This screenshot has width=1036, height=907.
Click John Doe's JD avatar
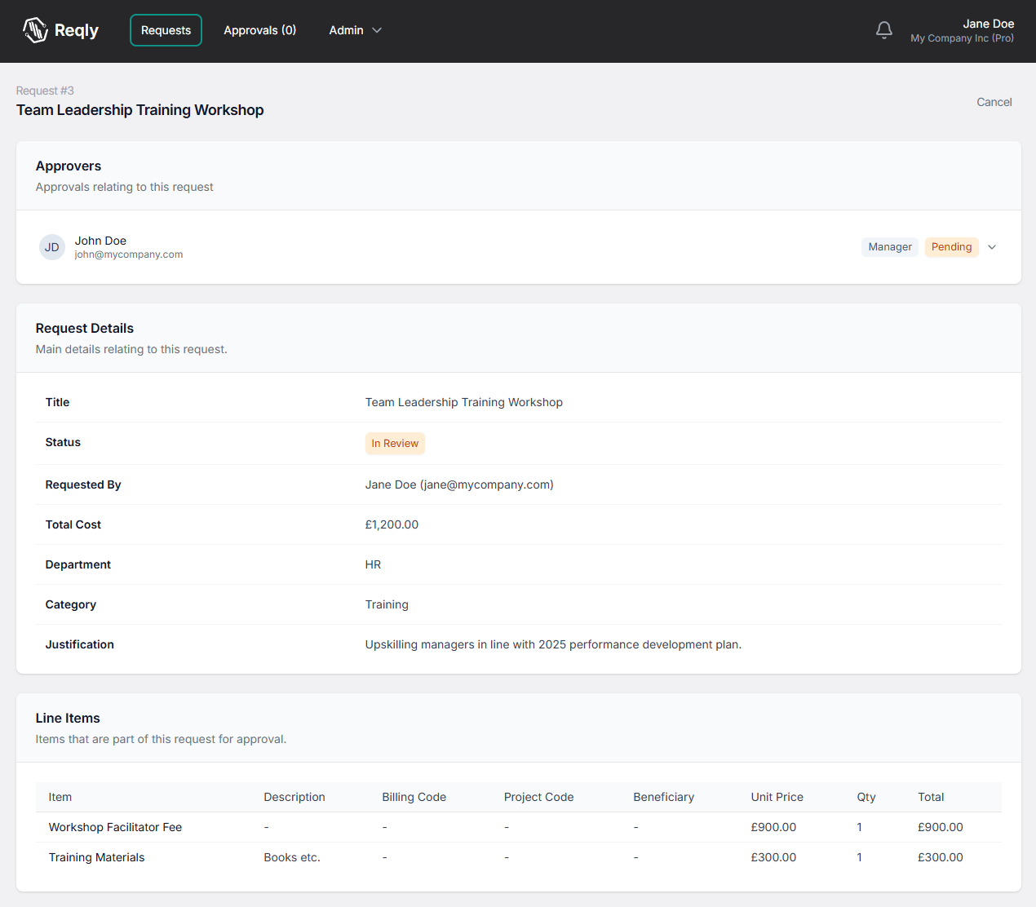pos(51,246)
